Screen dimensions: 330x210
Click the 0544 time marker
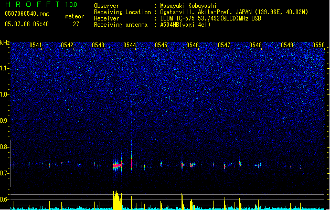(130, 45)
